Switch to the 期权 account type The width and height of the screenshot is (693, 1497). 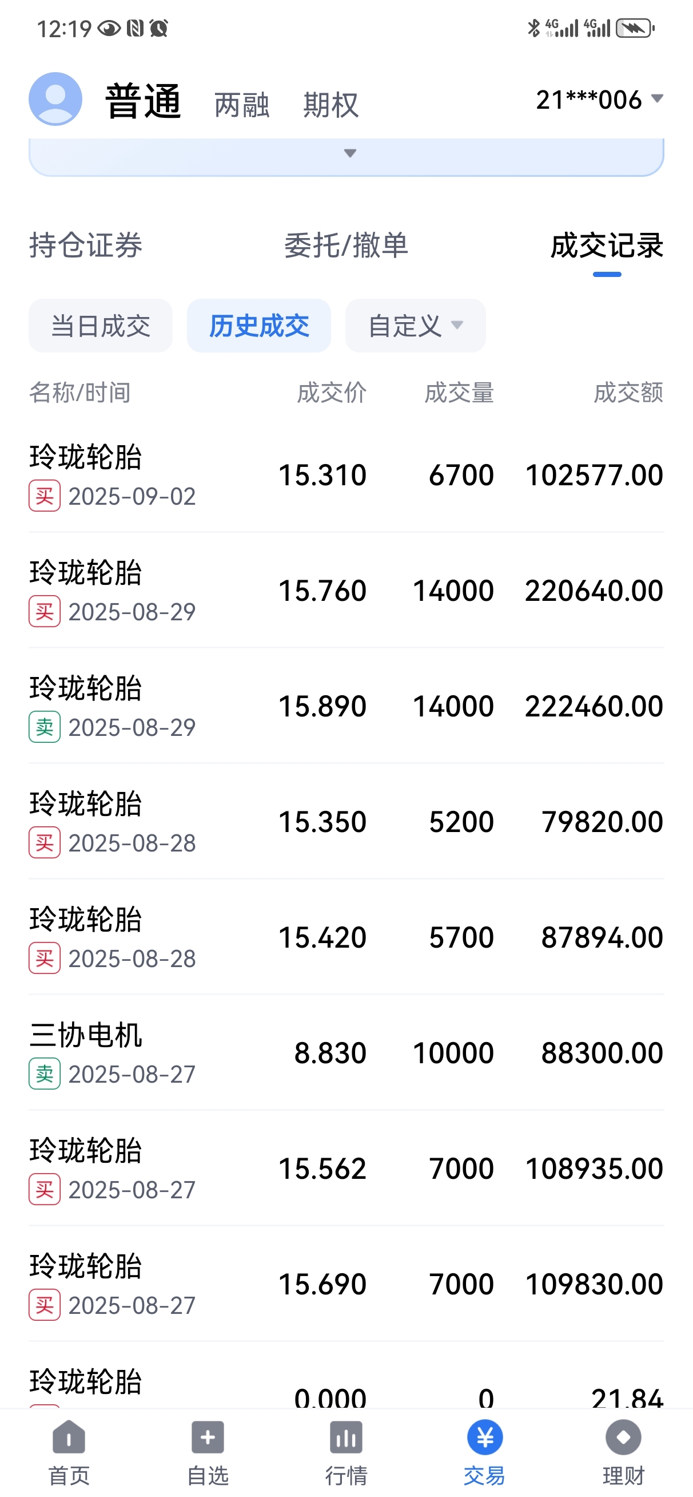331,105
